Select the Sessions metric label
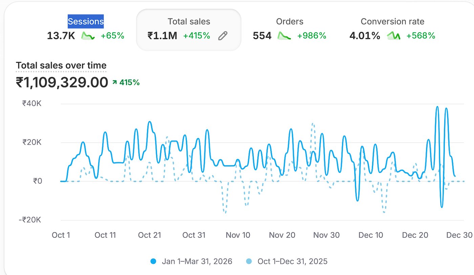 (x=86, y=22)
